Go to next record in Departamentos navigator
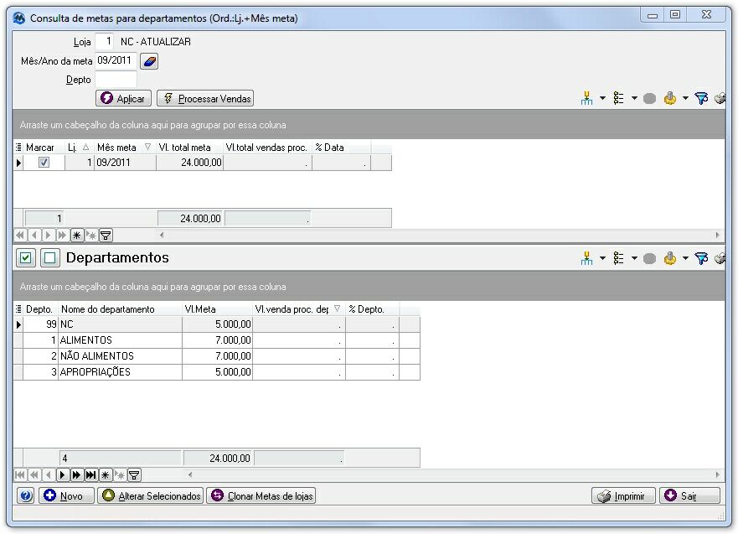 (x=63, y=474)
